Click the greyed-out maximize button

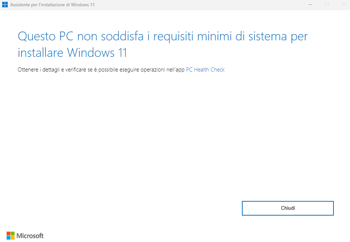tap(327, 5)
